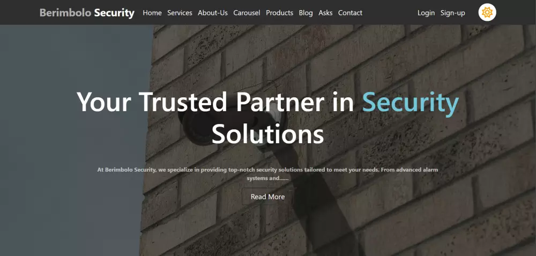The image size is (536, 256).
Task: Click the Berimbolo Security logo
Action: pyautogui.click(x=87, y=13)
